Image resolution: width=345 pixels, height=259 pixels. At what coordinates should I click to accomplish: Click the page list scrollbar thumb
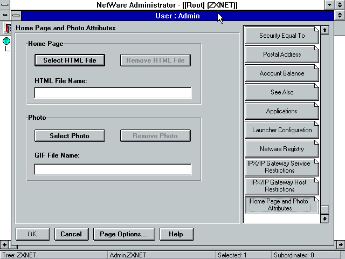325,210
